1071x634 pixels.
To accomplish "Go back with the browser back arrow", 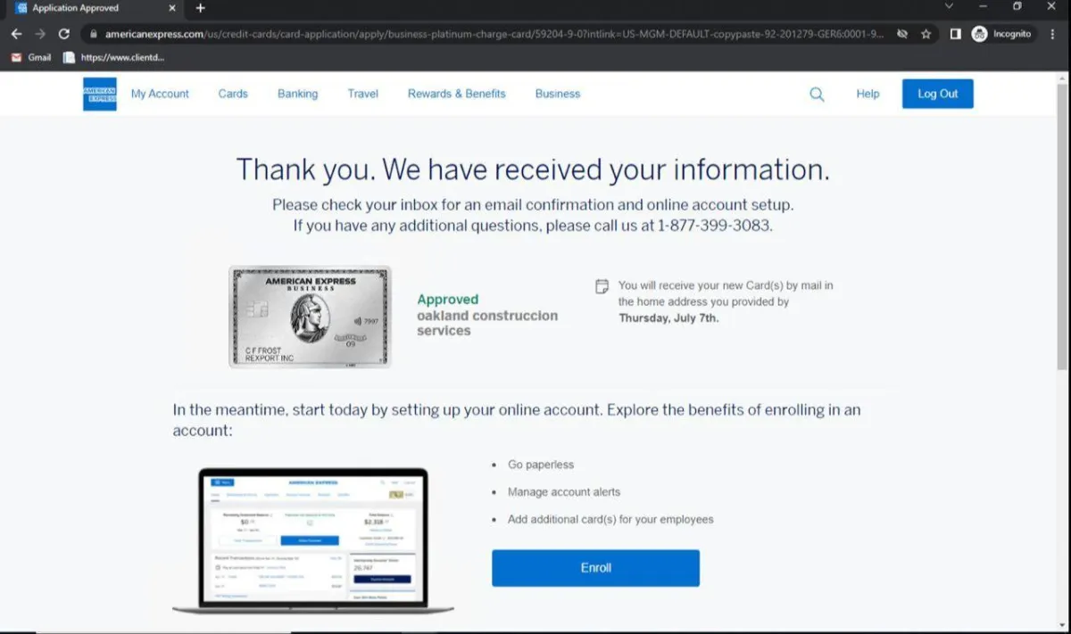I will point(16,34).
